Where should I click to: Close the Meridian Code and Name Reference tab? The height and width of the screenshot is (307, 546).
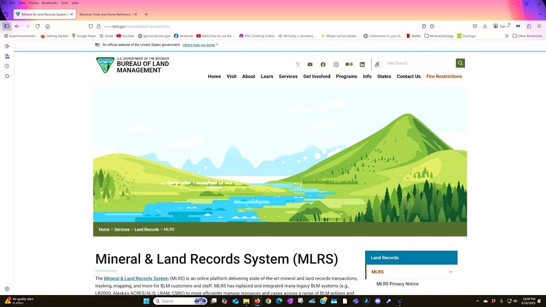pyautogui.click(x=136, y=14)
